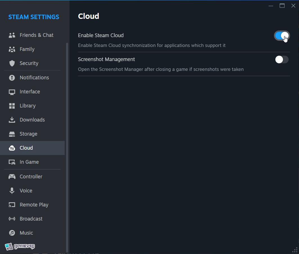This screenshot has height=254, width=299.
Task: Click the Library grid icon
Action: 12,106
